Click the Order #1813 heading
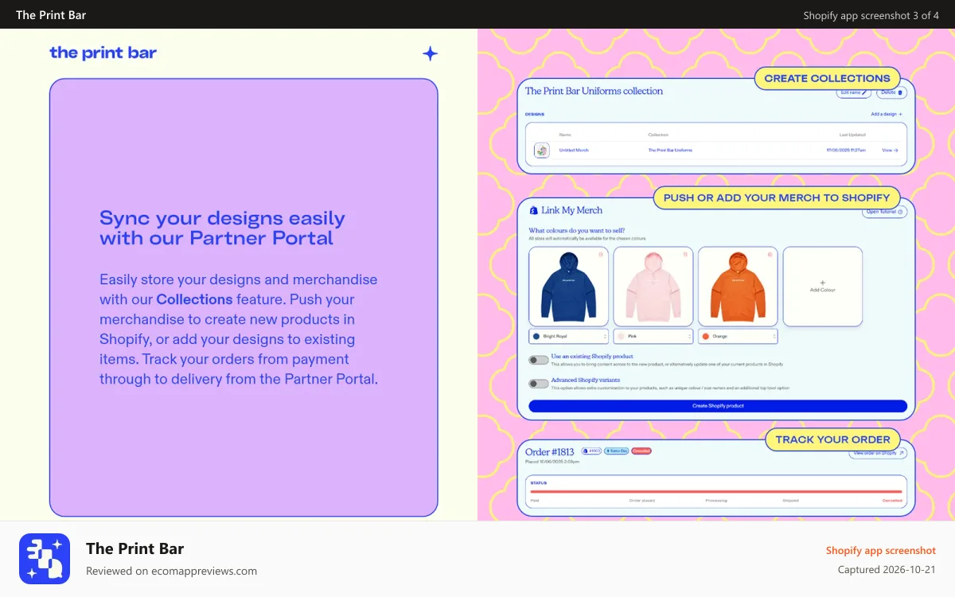The image size is (955, 597). (x=550, y=452)
